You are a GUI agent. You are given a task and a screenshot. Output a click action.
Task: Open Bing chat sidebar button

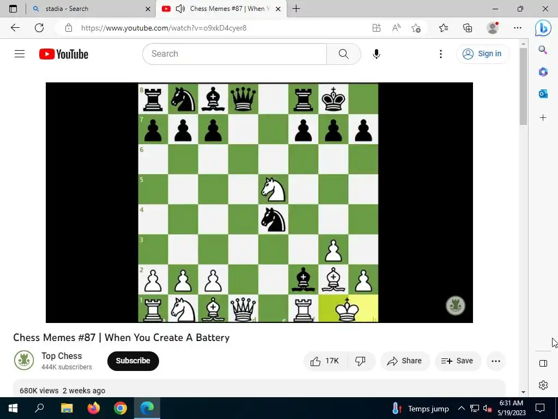click(543, 28)
